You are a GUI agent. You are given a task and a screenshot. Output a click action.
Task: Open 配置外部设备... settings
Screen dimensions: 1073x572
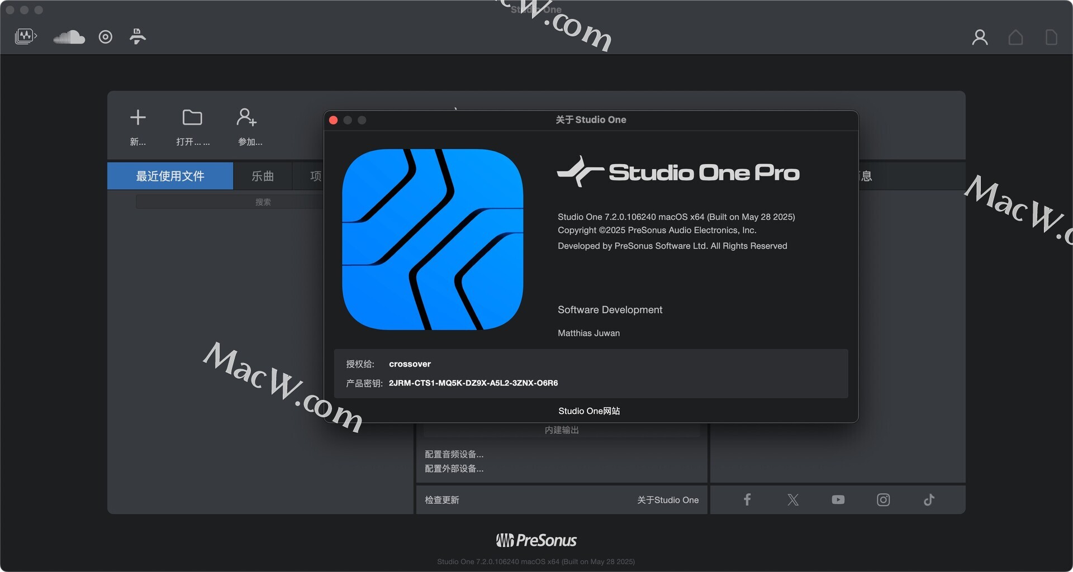(454, 469)
